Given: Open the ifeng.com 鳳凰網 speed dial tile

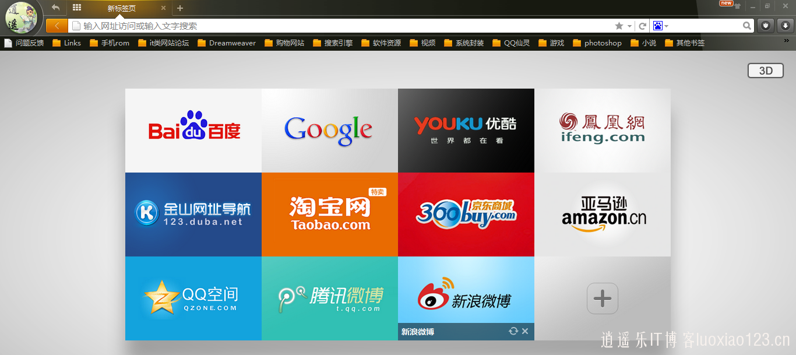Looking at the screenshot, I should 603,131.
